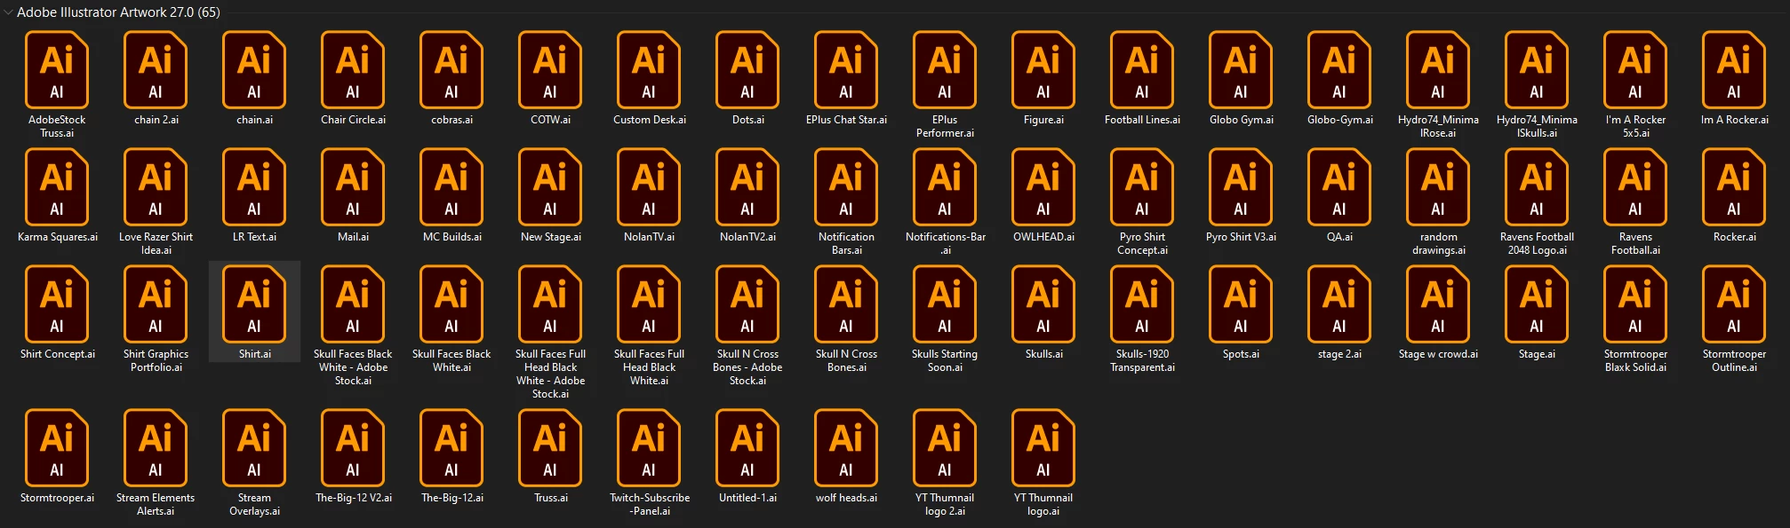The image size is (1790, 528).
Task: Click the Pyro Shirt Concept.ai name
Action: click(x=1142, y=243)
